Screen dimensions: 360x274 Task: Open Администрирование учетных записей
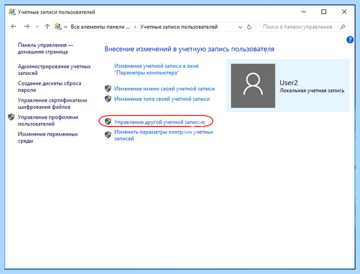tap(55, 70)
